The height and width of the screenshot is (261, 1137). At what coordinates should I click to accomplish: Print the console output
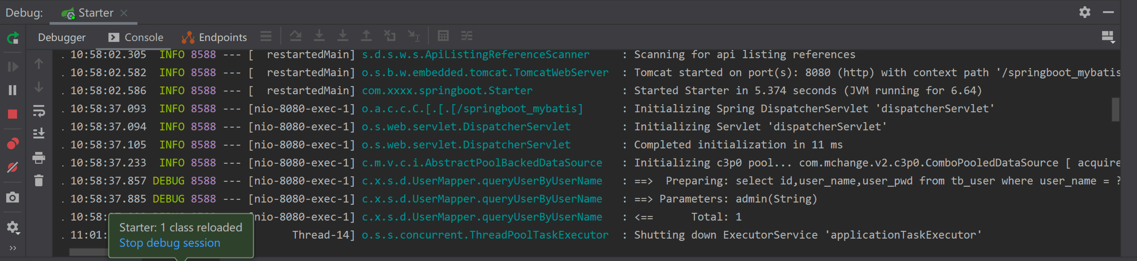pos(39,158)
